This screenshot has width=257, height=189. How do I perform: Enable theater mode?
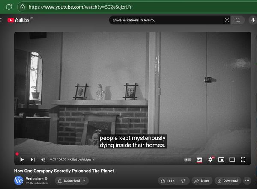232,159
